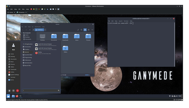Click the volume icon in the system tray
This screenshot has width=189, height=108.
[177, 96]
